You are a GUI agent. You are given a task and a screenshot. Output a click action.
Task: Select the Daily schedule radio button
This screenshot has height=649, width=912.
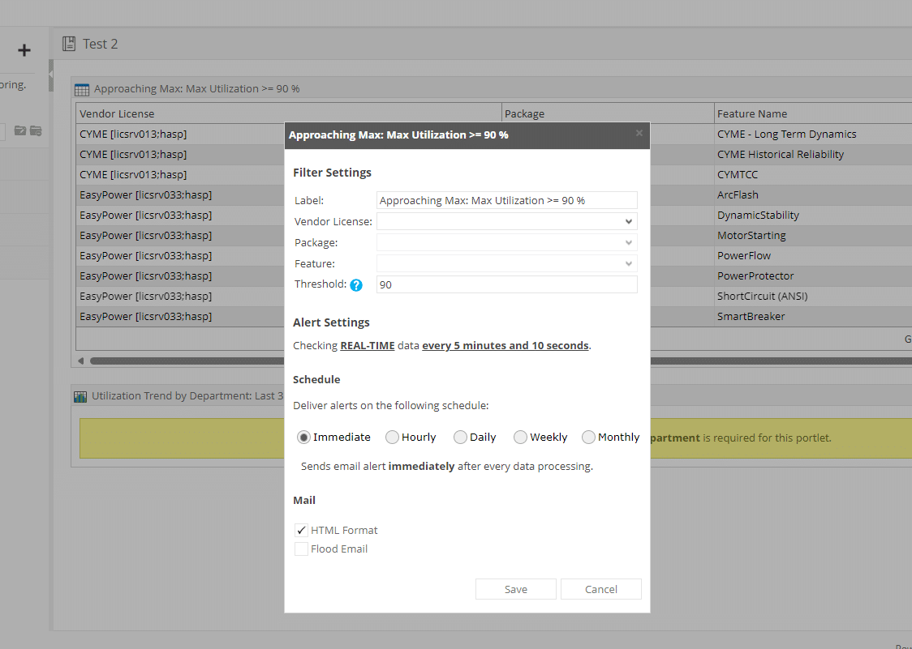click(x=460, y=437)
